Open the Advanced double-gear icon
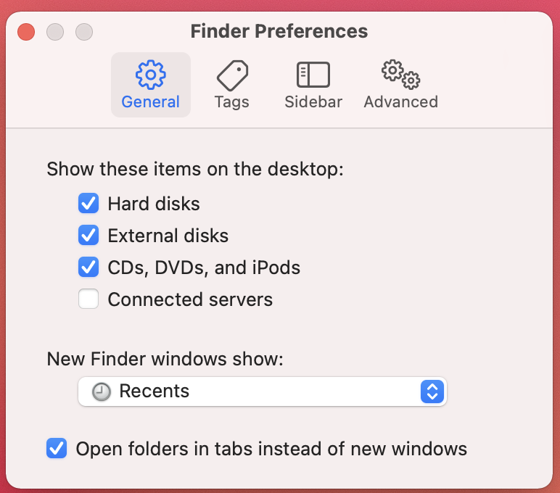560x493 pixels. [x=400, y=74]
